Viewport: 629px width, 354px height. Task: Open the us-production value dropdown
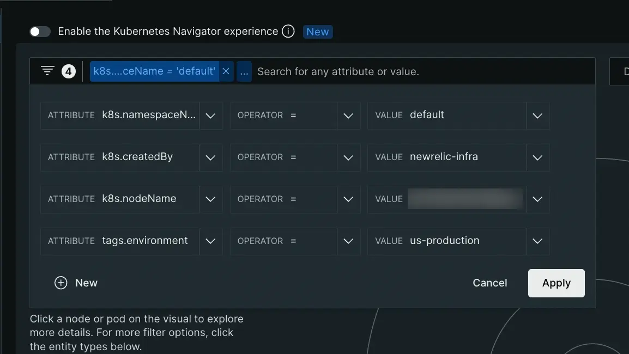pos(537,241)
